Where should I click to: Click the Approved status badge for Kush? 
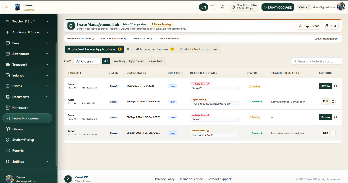(255, 102)
